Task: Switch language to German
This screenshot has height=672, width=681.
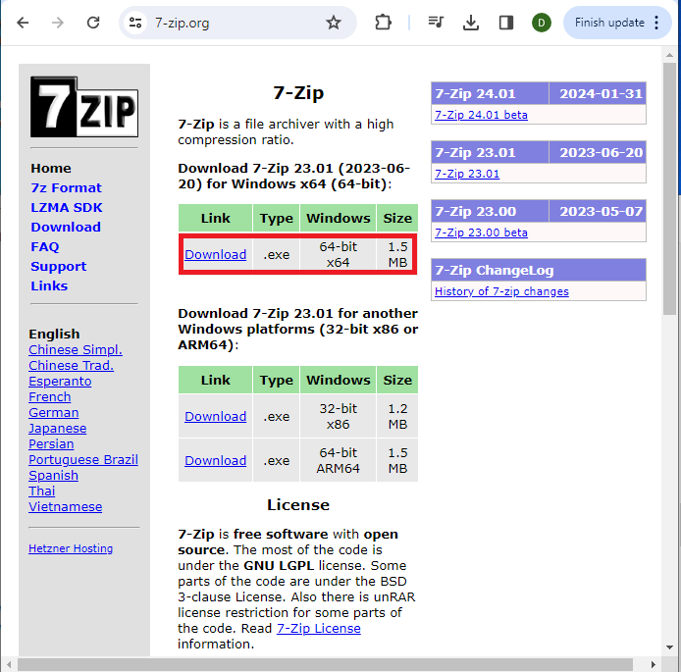Action: pyautogui.click(x=53, y=412)
